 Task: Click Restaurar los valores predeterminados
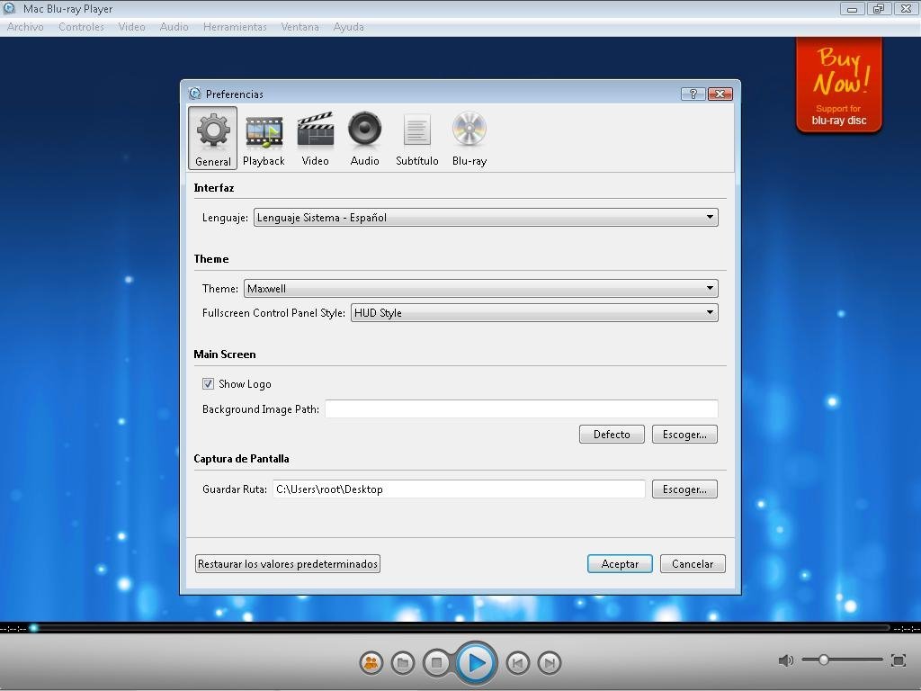288,564
